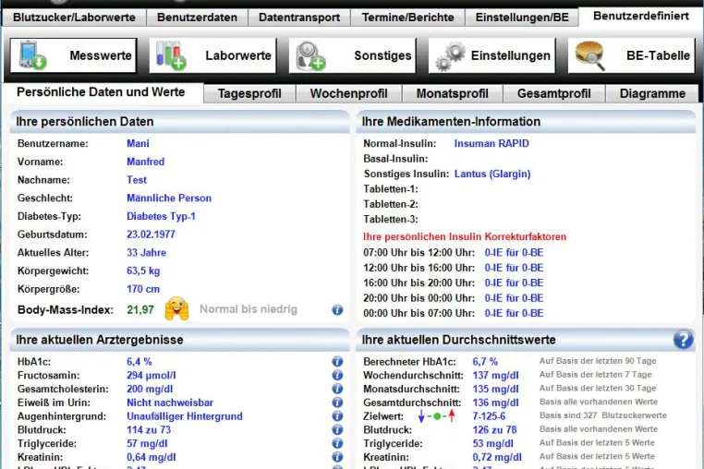This screenshot has width=704, height=469.
Task: Click the Messwerte handheld device icon
Action: tap(32, 55)
